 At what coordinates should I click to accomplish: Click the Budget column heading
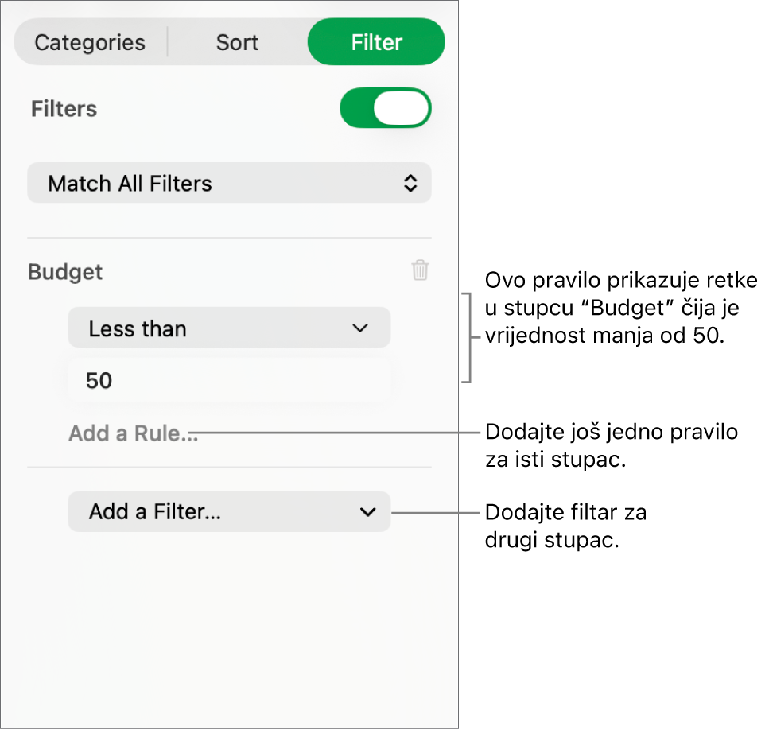65,272
